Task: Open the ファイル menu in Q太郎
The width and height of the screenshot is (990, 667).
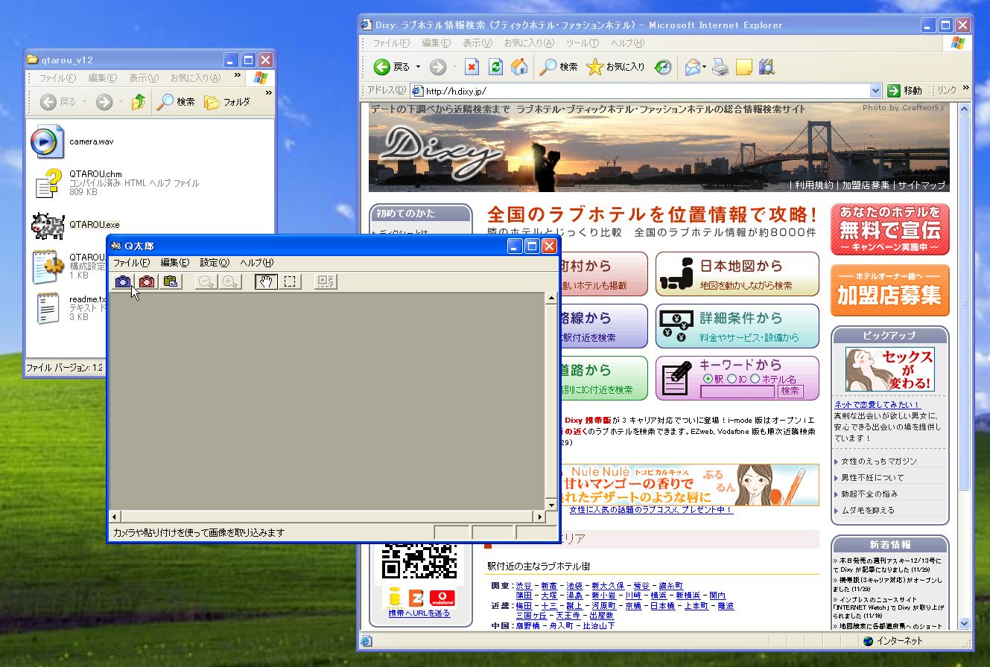Action: [x=131, y=263]
